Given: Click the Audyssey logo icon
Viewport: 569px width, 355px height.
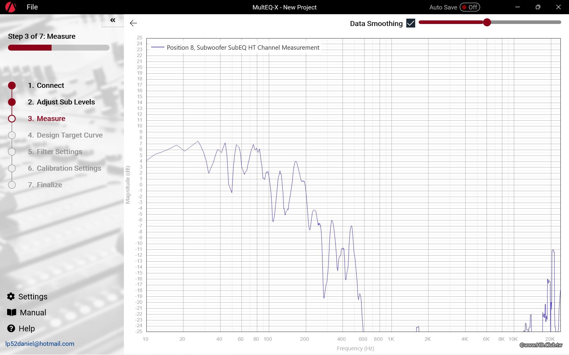Looking at the screenshot, I should [x=10, y=7].
